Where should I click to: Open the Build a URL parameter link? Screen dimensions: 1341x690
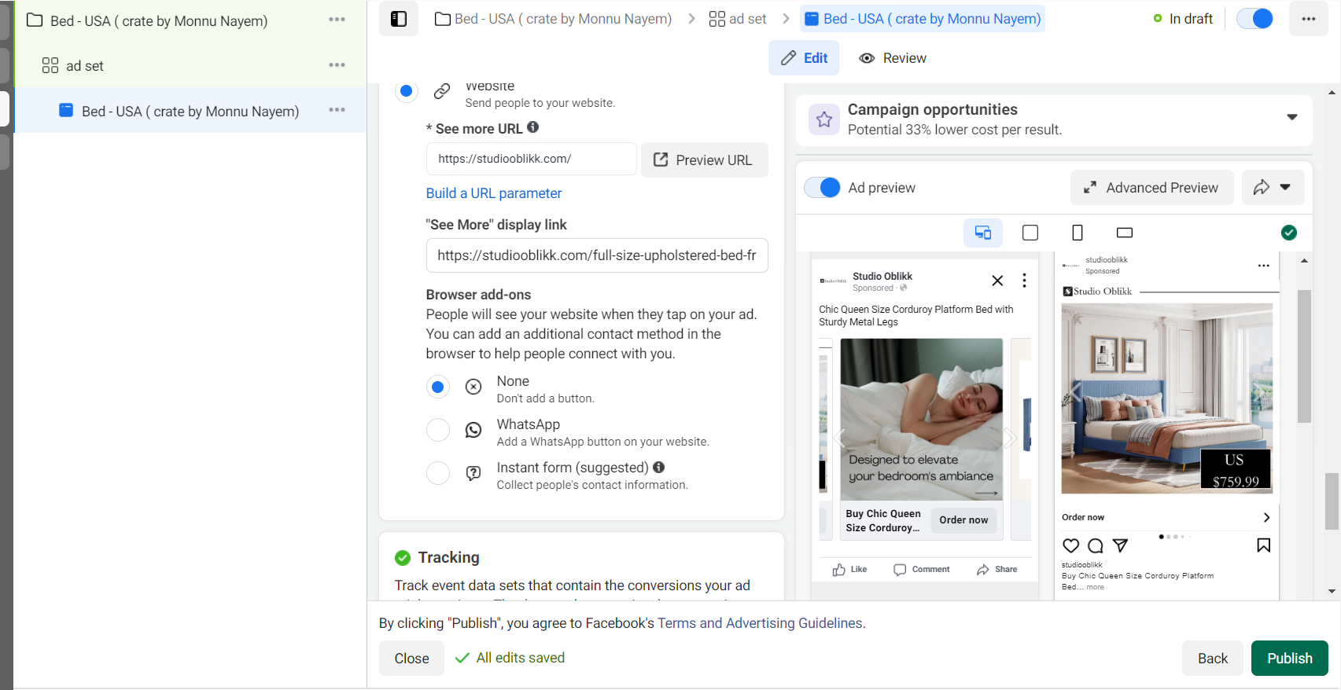(493, 193)
